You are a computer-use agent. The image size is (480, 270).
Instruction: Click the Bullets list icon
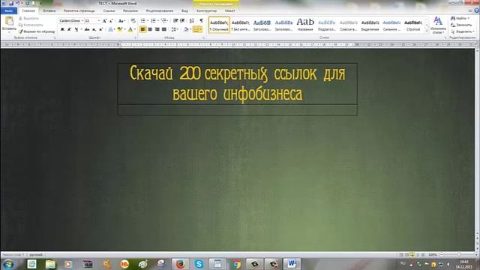tap(143, 21)
